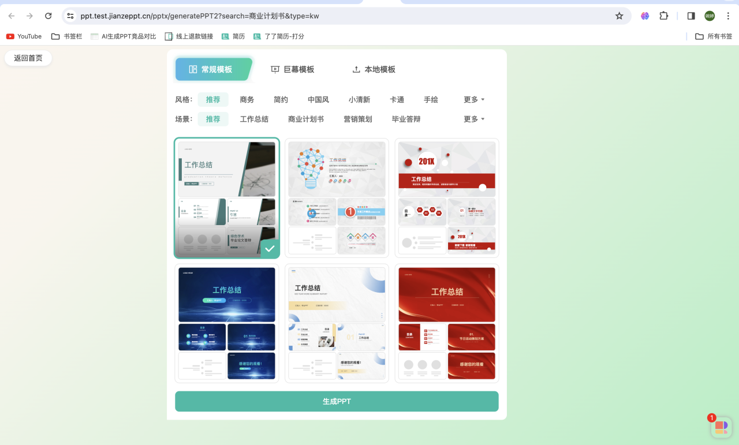Reload the page with refresh icon
The width and height of the screenshot is (739, 445).
[48, 16]
